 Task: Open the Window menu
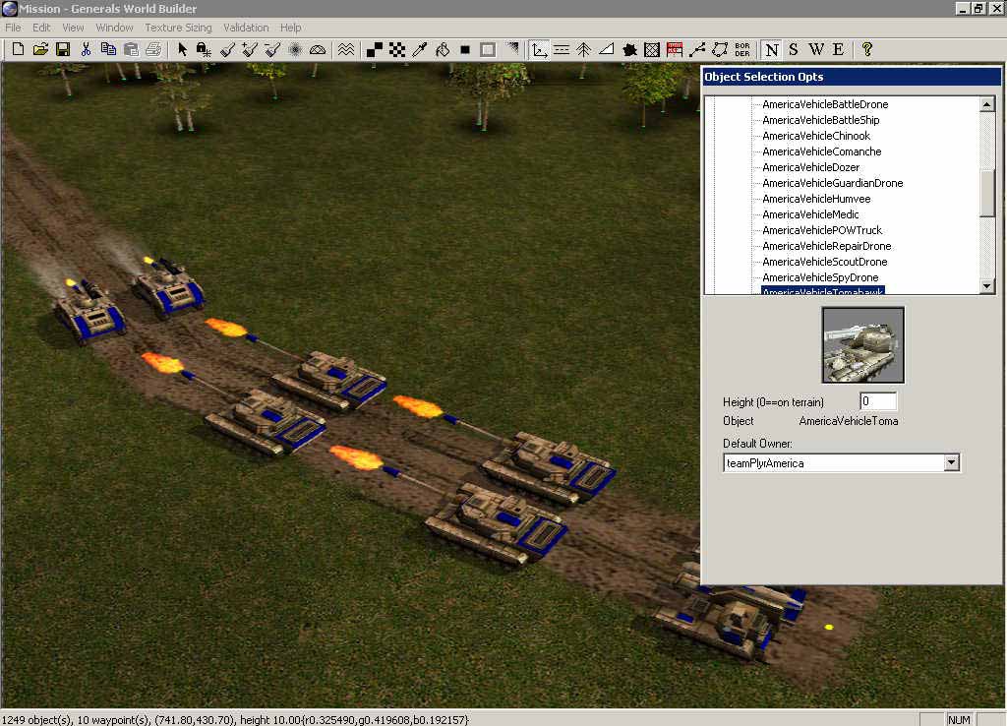114,28
